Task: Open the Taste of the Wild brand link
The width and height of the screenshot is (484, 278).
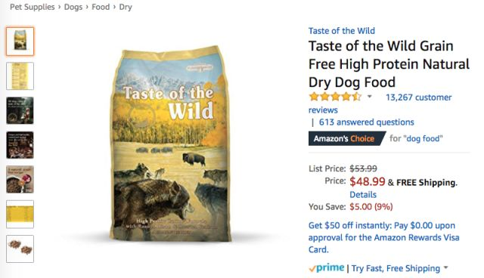Action: point(342,31)
